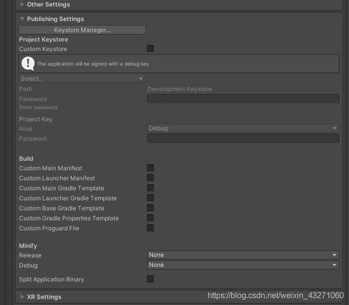Enable Custom Launcher Manifest checkbox
Image resolution: width=349 pixels, height=305 pixels.
[150, 178]
